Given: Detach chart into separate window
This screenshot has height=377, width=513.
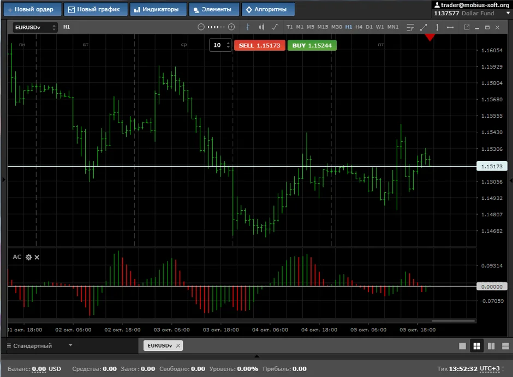Looking at the screenshot, I should (467, 27).
